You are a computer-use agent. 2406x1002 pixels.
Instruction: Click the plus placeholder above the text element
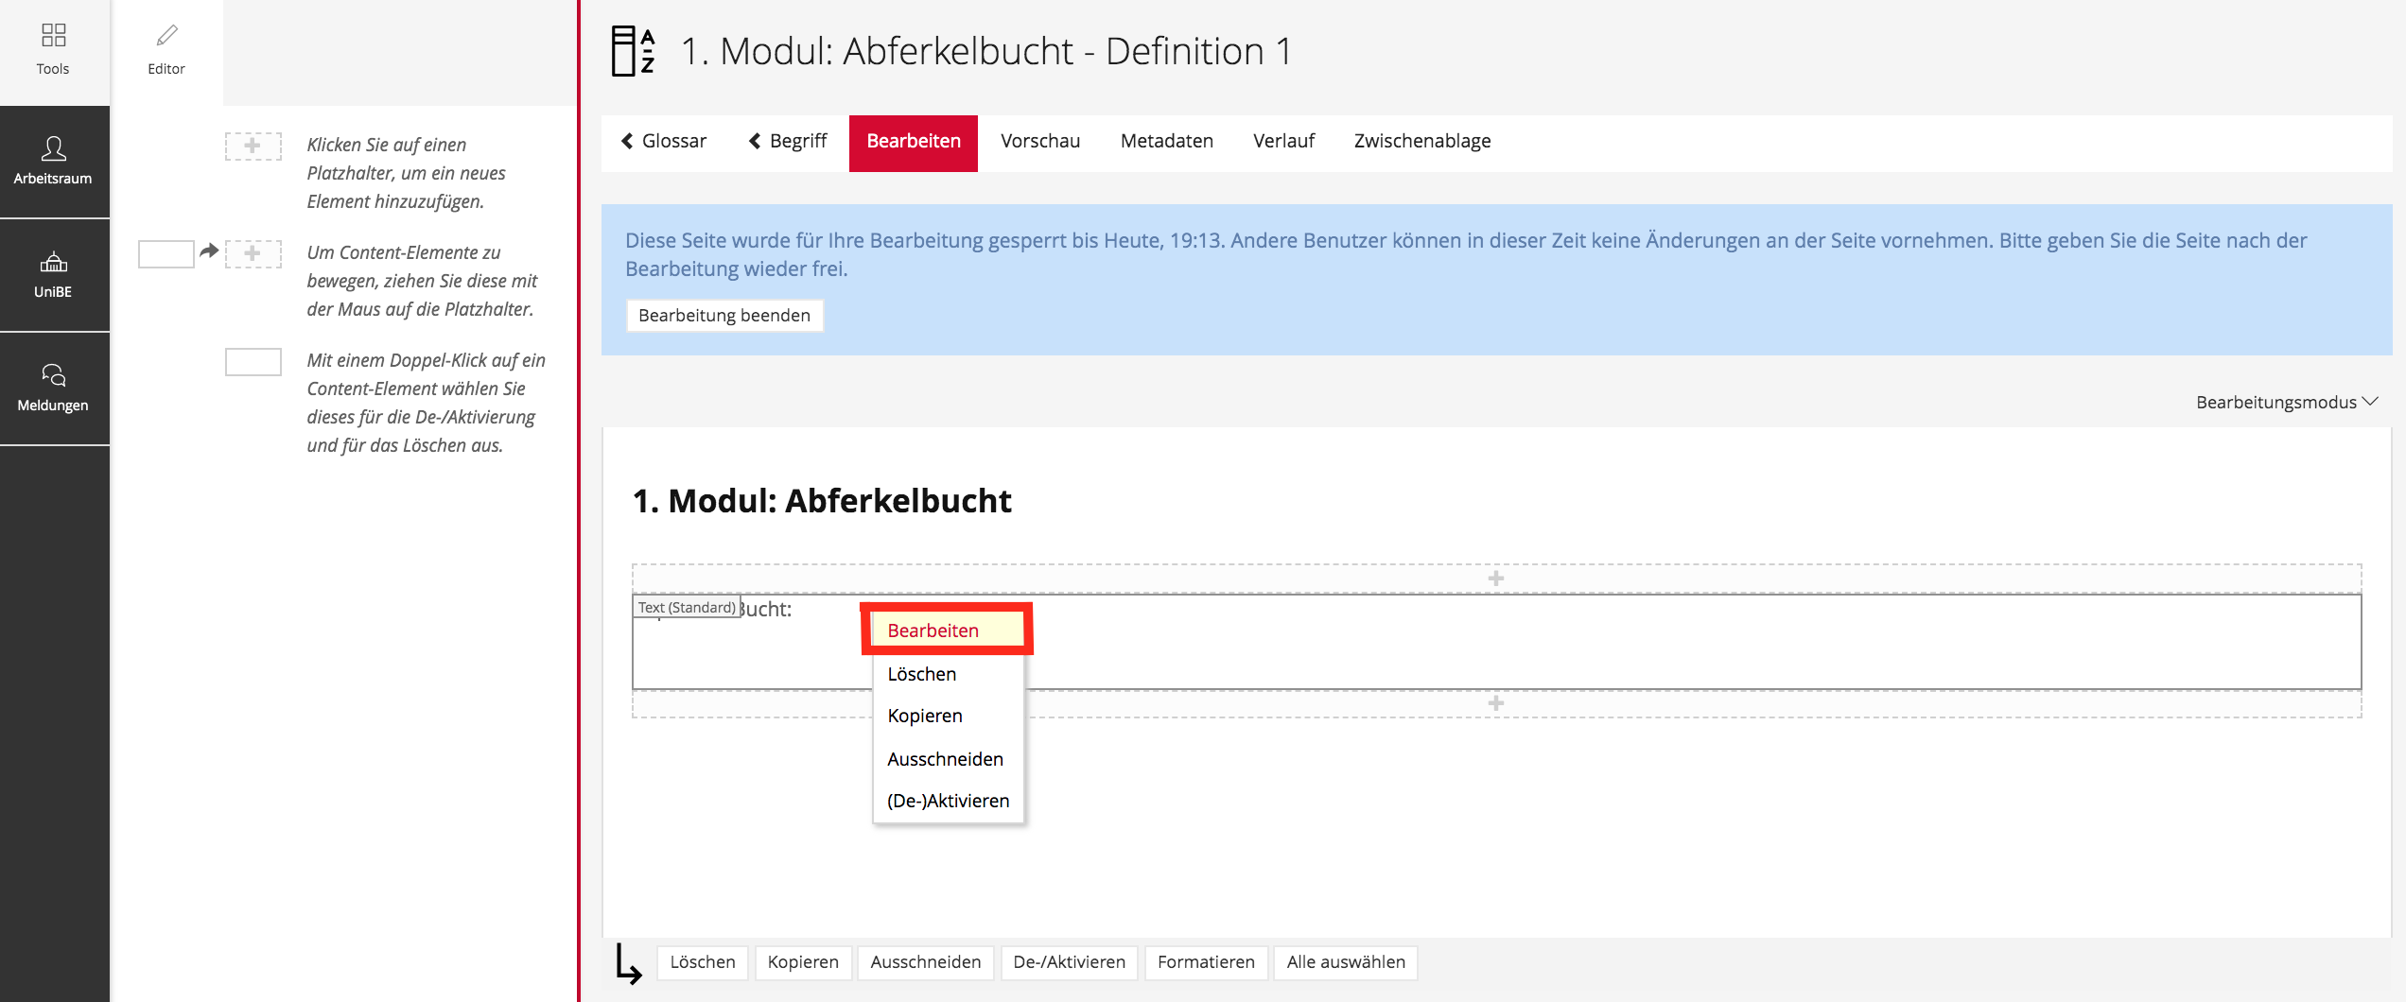click(x=1496, y=579)
